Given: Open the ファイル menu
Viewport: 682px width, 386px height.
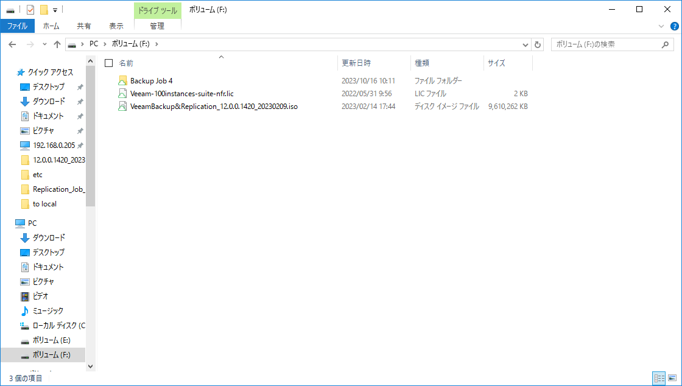Looking at the screenshot, I should pyautogui.click(x=18, y=26).
